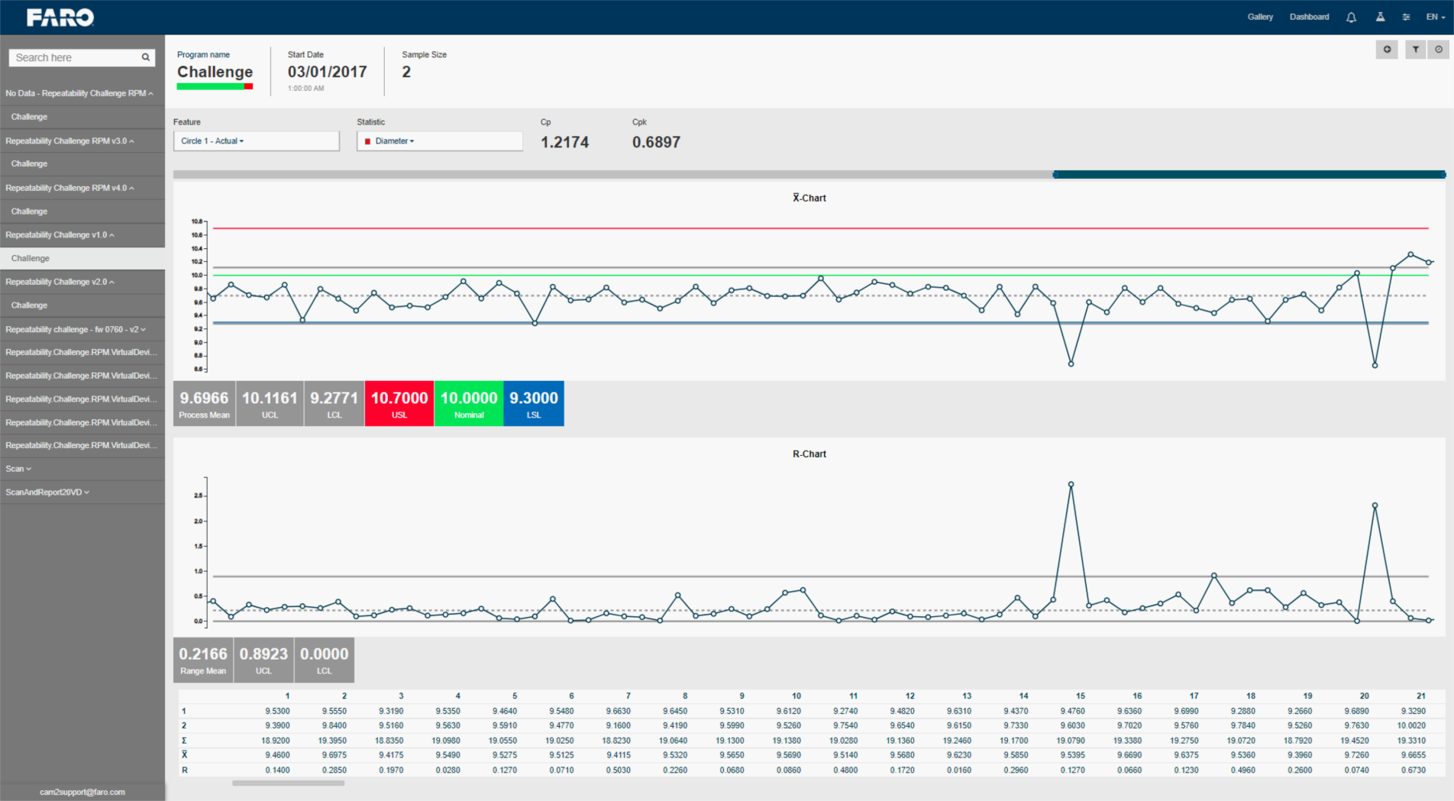Collapse the Repeatability Challenge RPM v3.0 group
Screen dimensions: 1454x801
(69, 141)
